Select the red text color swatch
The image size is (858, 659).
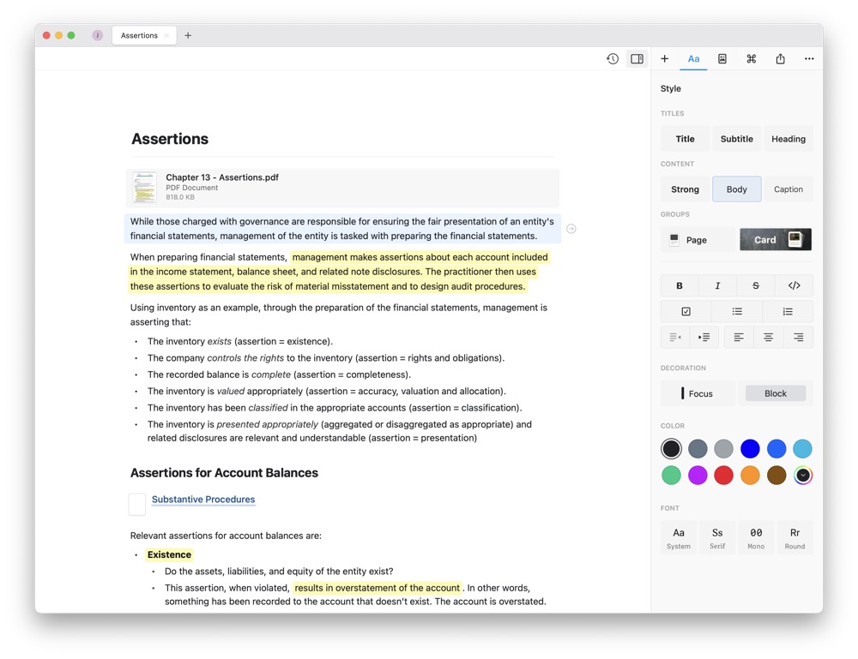[x=724, y=475]
